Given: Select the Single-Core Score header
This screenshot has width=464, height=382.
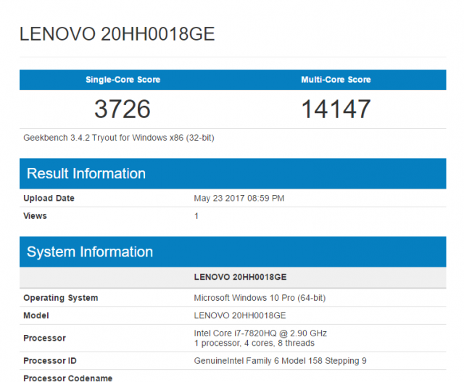Looking at the screenshot, I should pyautogui.click(x=123, y=80).
